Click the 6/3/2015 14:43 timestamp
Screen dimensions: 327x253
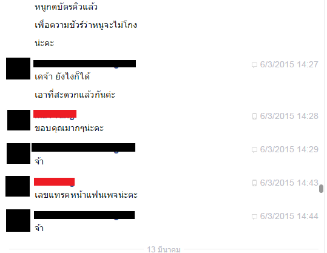click(289, 183)
